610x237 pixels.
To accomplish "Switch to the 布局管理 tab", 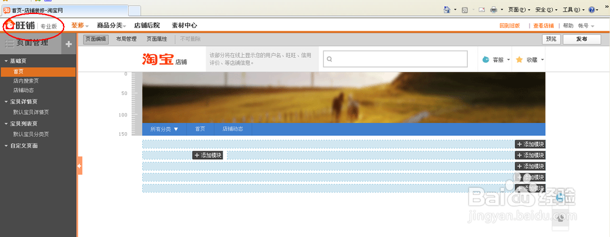I will (126, 39).
